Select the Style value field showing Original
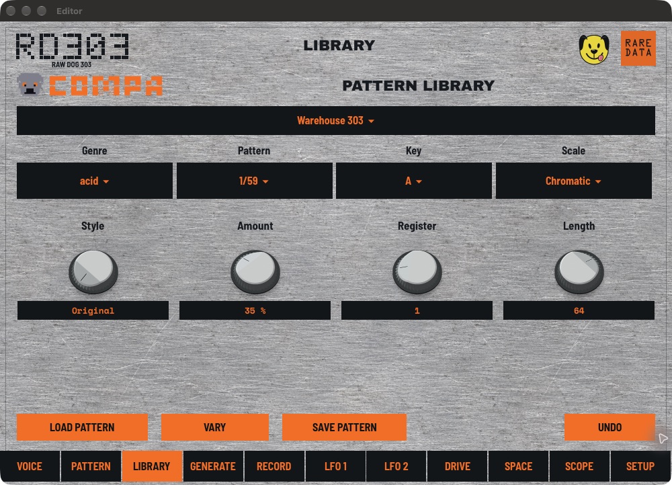Viewport: 672px width, 485px height. (x=93, y=310)
